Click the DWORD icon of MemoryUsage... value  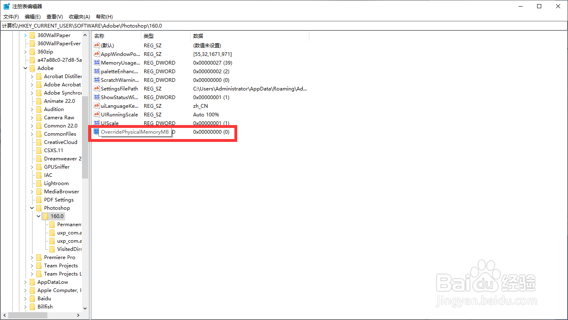click(x=97, y=63)
